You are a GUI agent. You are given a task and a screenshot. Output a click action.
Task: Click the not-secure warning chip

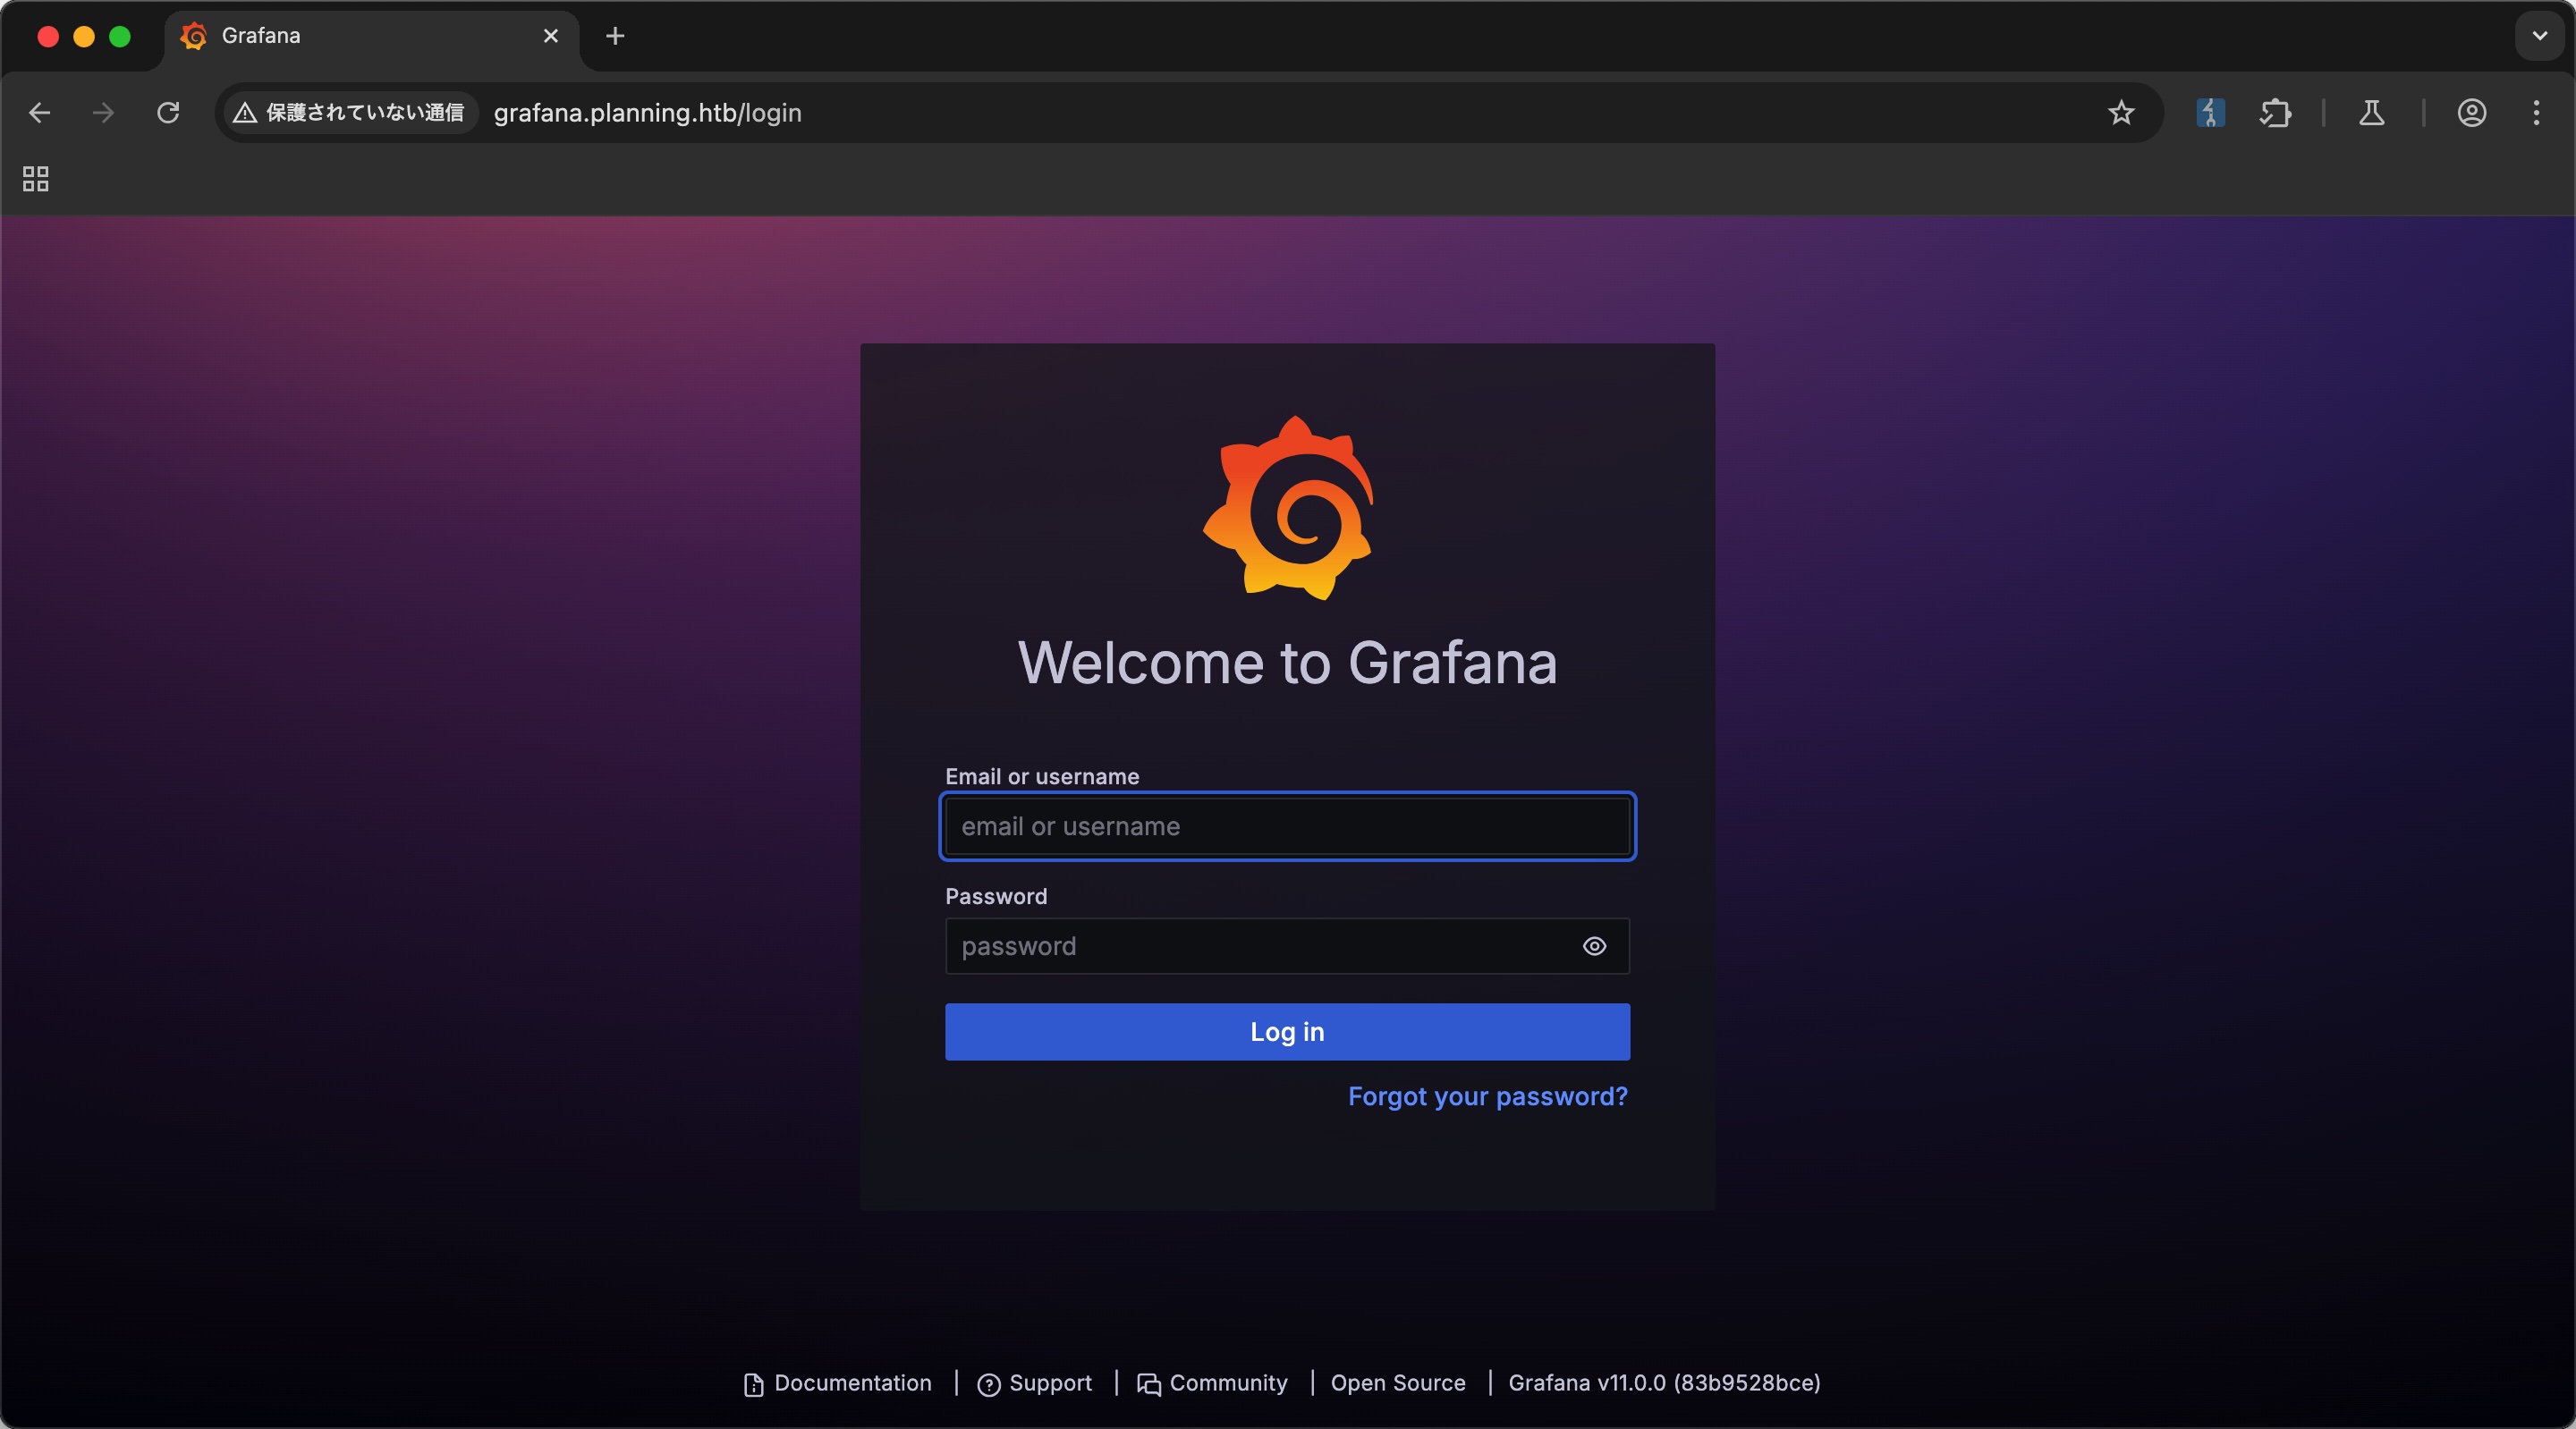(349, 113)
